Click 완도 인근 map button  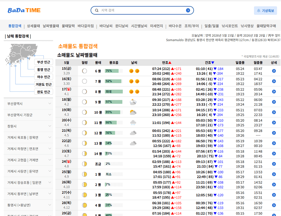(43, 92)
